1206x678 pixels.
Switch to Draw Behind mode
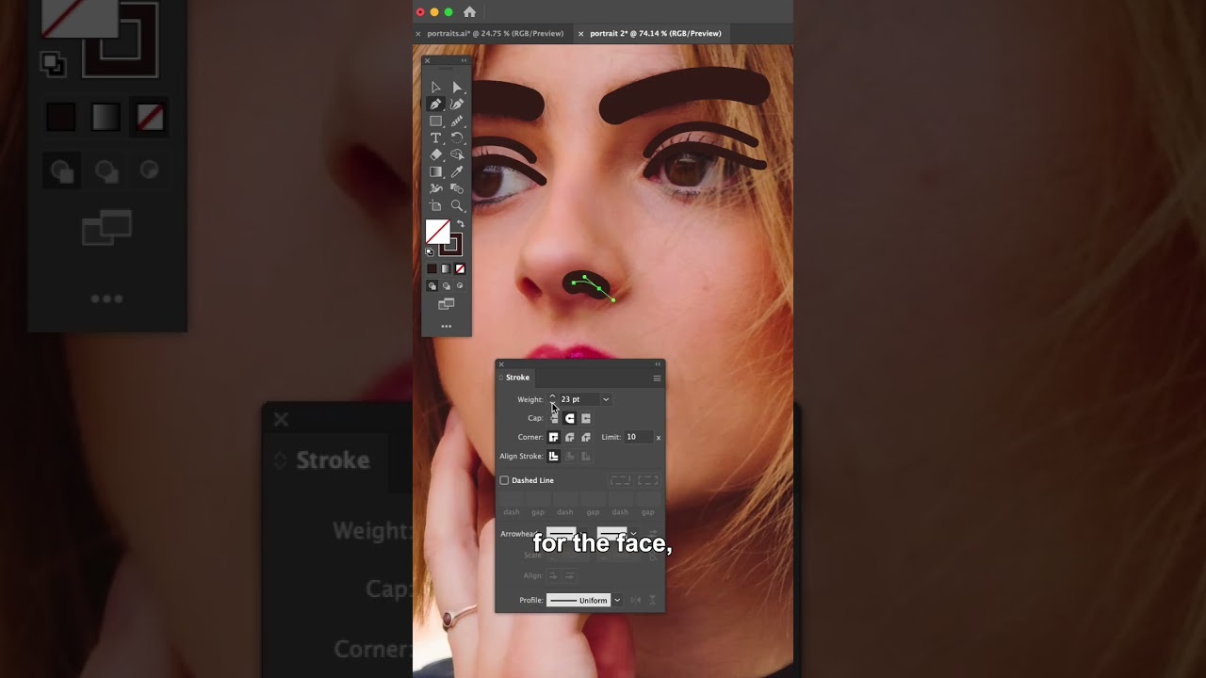click(447, 285)
